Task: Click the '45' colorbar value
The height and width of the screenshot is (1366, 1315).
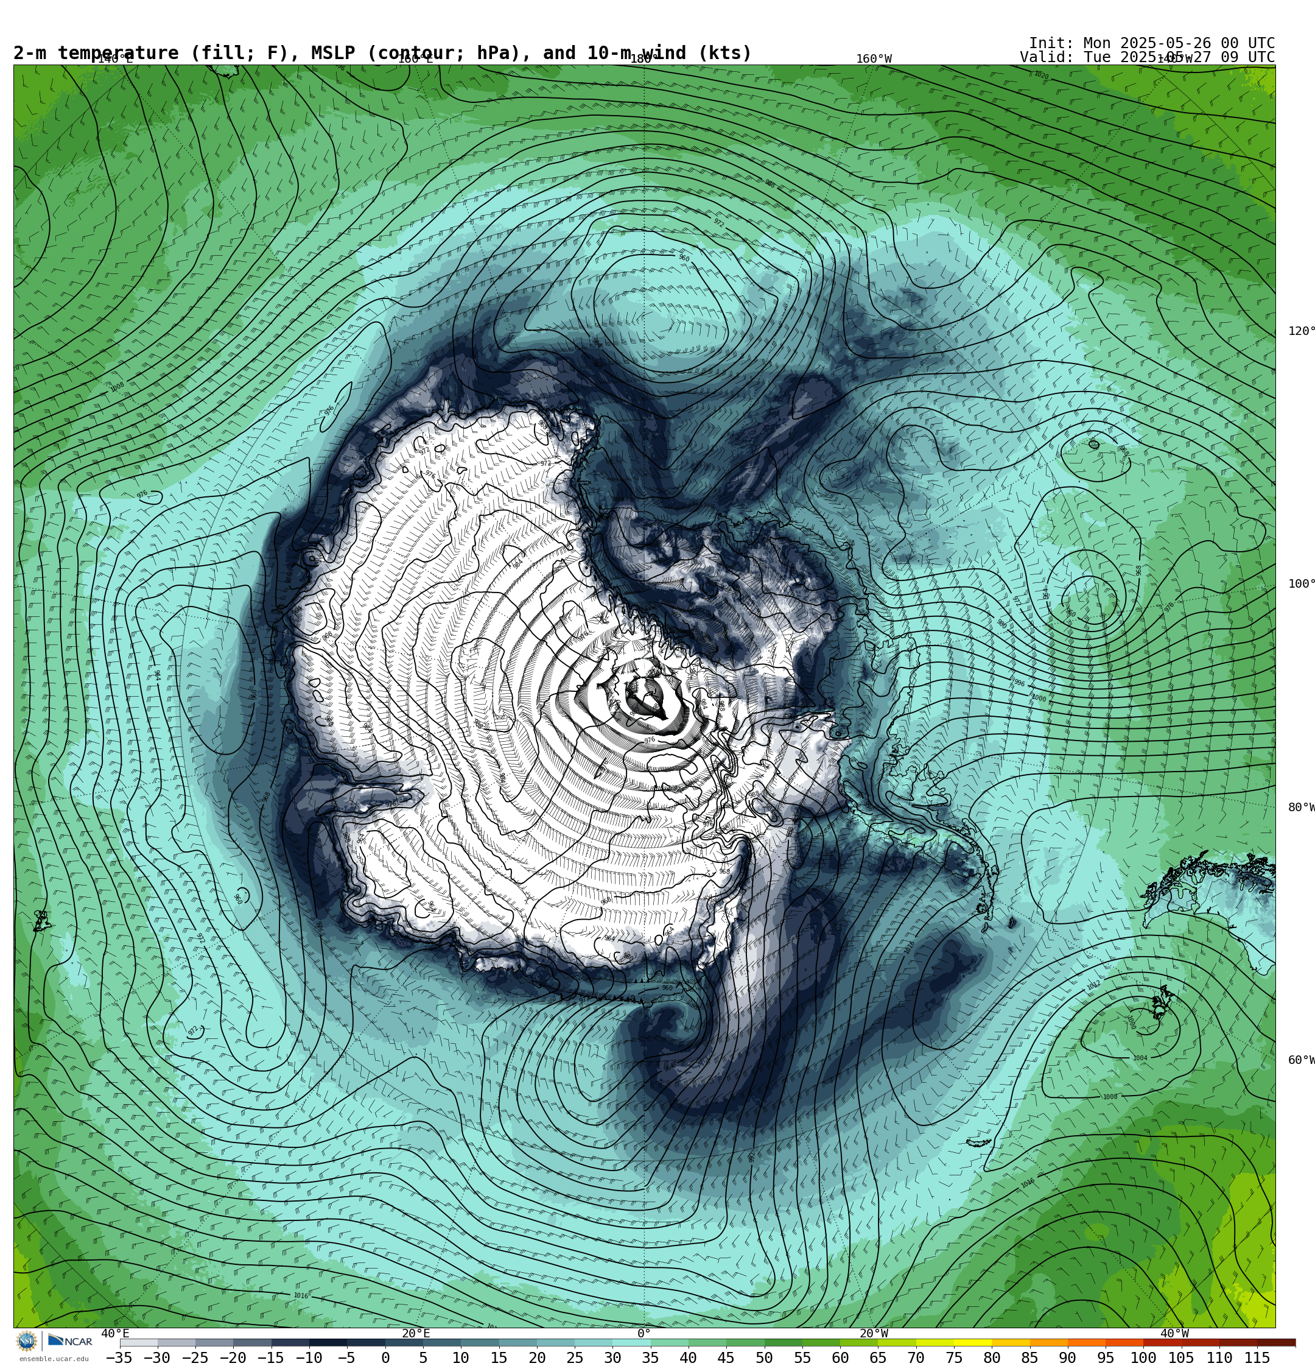Action: tap(726, 1357)
